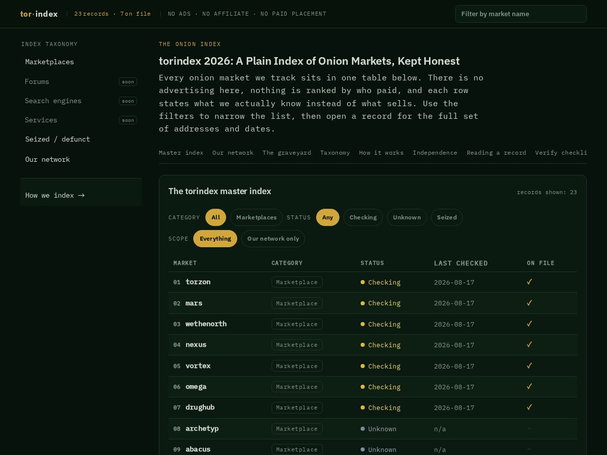This screenshot has height=455, width=607.
Task: Select the All category filter
Action: (x=215, y=217)
